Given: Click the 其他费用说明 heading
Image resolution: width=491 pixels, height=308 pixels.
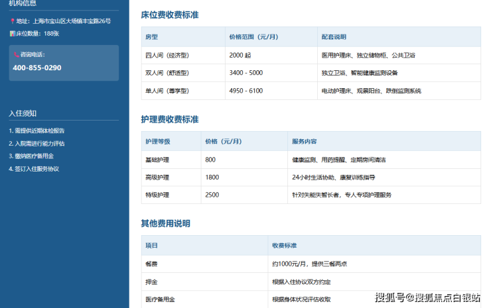Looking at the screenshot, I should coord(166,224).
